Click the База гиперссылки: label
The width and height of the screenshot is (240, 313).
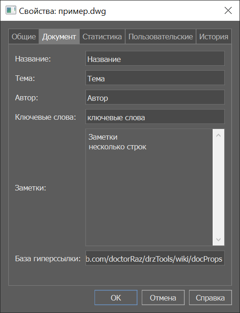(48, 259)
